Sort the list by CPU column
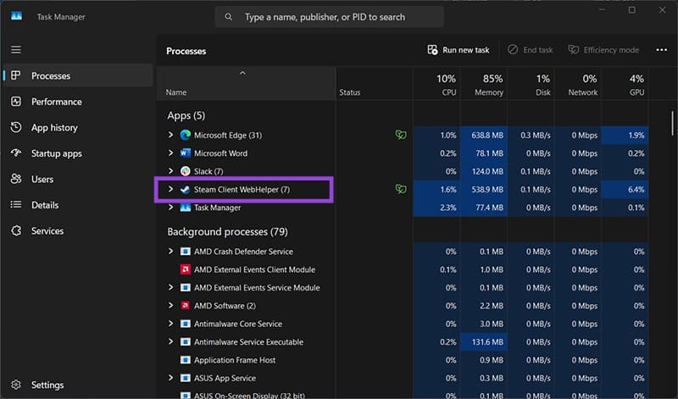Image resolution: width=678 pixels, height=399 pixels. coord(436,85)
